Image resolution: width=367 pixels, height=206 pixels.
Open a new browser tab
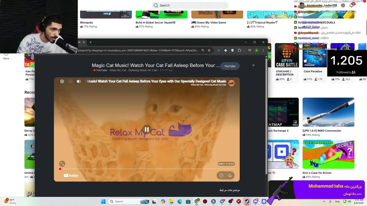[x=91, y=42]
